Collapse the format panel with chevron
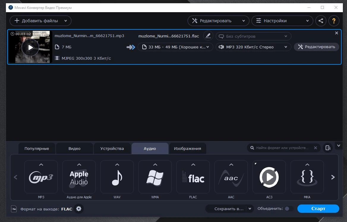The image size is (347, 222). (x=339, y=145)
